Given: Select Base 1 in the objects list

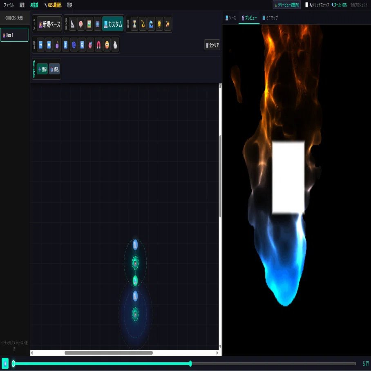Looking at the screenshot, I should [14, 35].
